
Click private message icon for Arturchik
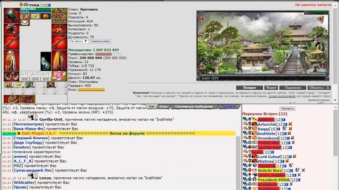tap(245, 125)
